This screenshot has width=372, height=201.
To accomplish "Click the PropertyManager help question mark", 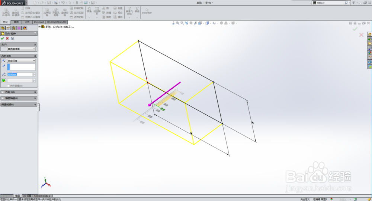I will pos(35,33).
